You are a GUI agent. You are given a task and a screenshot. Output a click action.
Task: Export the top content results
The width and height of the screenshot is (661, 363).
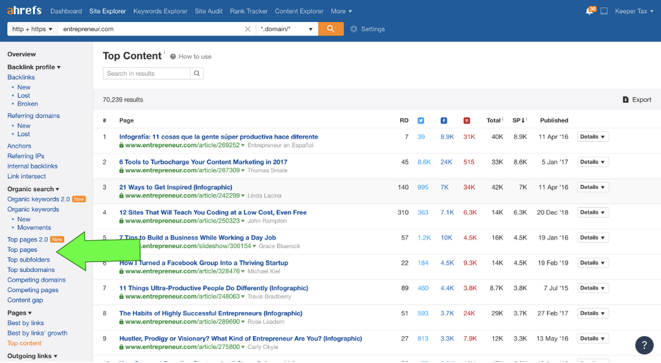[x=637, y=100]
